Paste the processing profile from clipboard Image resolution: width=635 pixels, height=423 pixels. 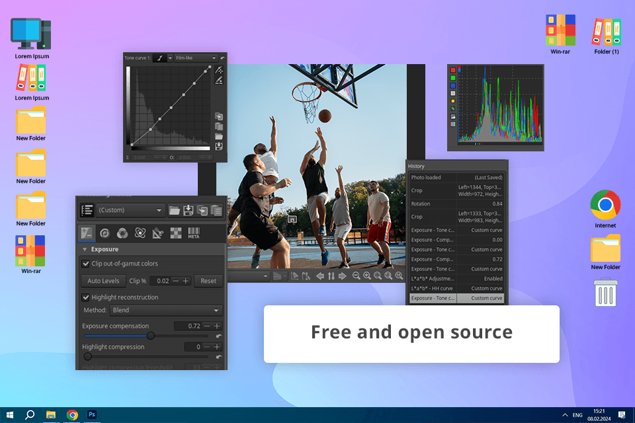point(216,210)
